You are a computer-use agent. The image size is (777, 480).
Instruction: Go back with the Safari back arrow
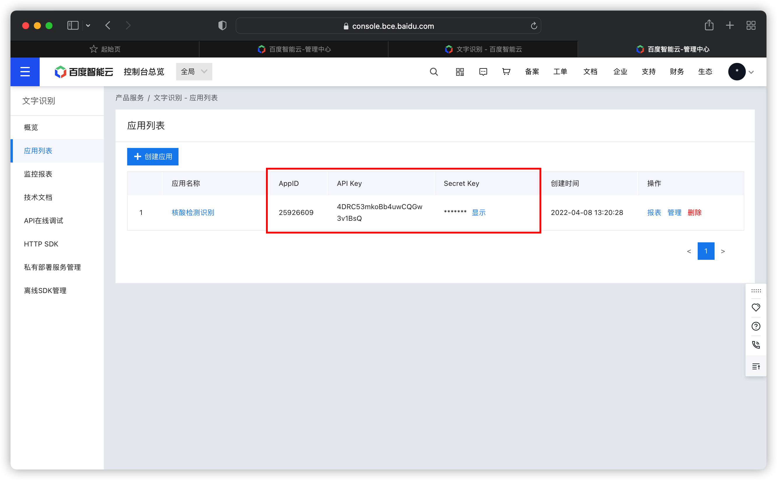click(108, 25)
